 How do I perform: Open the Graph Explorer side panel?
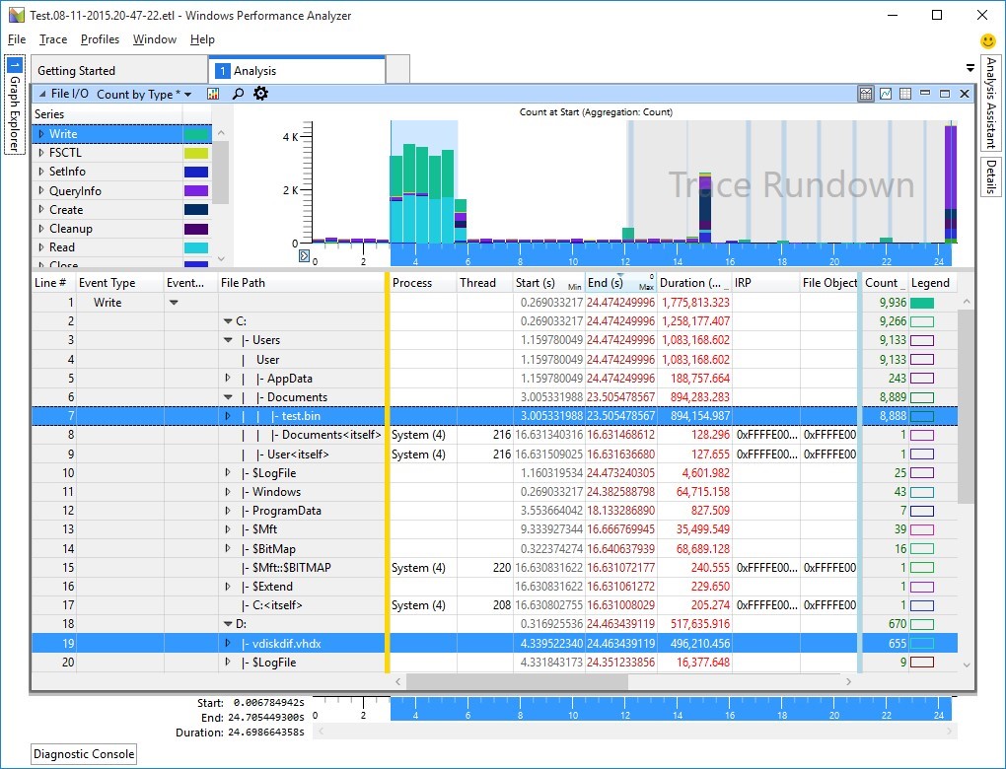click(x=14, y=105)
